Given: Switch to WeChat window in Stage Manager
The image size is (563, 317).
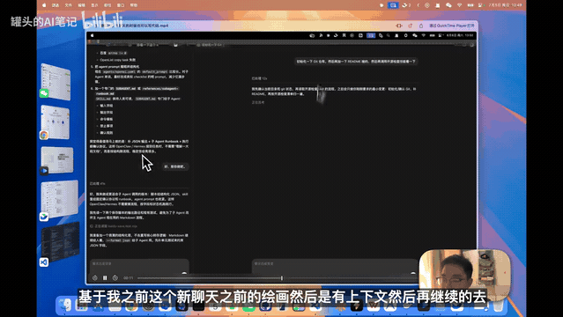Looking at the screenshot, I should coord(55,82).
